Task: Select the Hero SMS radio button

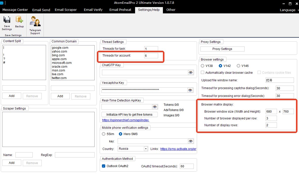Action: coord(120,134)
